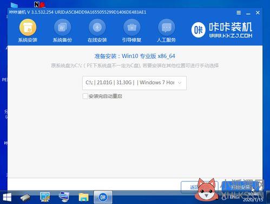Open the disk drive taskbar icon
This screenshot has height=204, width=270.
[x=25, y=197]
